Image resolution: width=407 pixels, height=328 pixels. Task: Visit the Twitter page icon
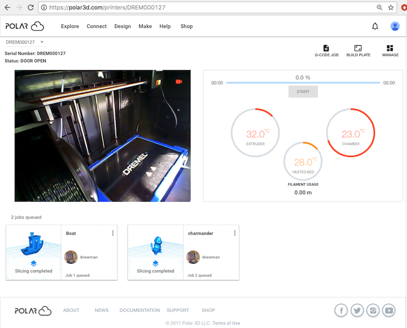click(357, 310)
